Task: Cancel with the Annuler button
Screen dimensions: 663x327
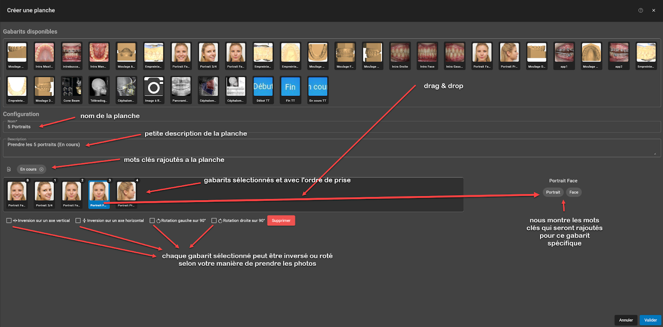Action: [x=626, y=320]
